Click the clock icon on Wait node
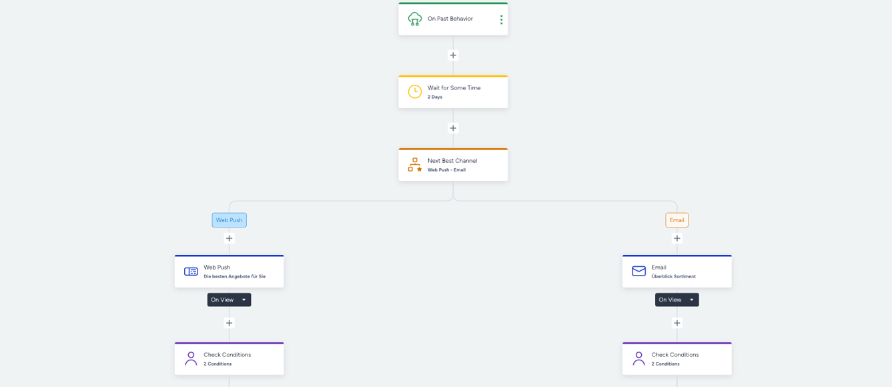The width and height of the screenshot is (892, 387). tap(415, 92)
